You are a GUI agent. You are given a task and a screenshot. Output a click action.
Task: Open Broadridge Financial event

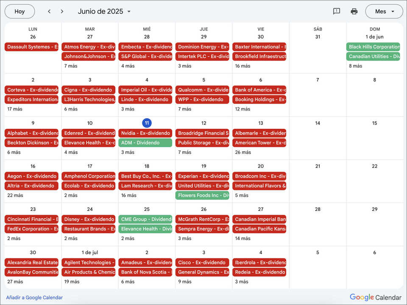[x=202, y=133]
